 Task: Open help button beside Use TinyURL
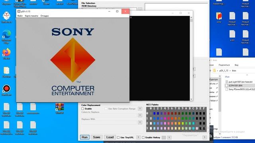click(x=138, y=137)
